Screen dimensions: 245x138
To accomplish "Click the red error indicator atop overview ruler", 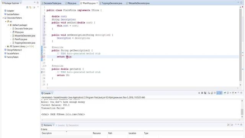I will (243, 7).
